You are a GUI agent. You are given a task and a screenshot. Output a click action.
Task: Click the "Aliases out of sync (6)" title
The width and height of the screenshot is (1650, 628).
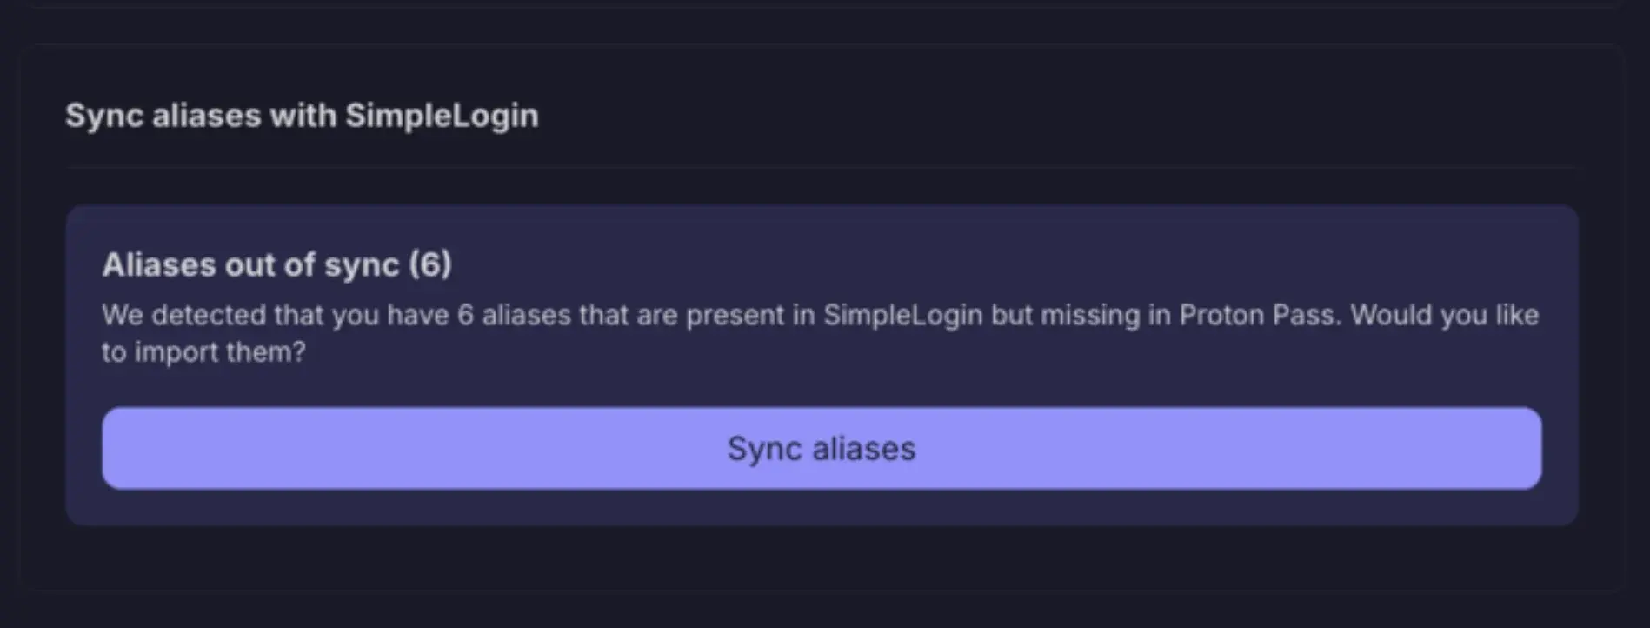pyautogui.click(x=276, y=264)
